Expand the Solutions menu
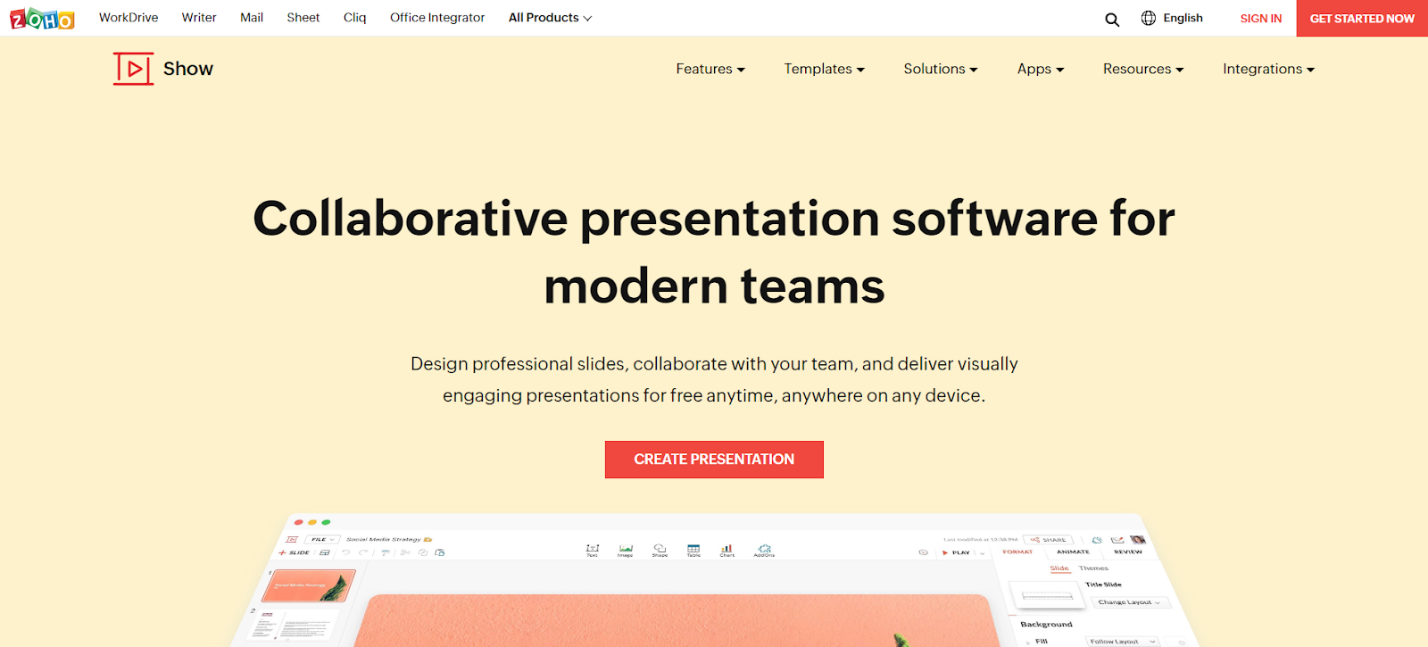This screenshot has height=647, width=1428. click(x=941, y=69)
